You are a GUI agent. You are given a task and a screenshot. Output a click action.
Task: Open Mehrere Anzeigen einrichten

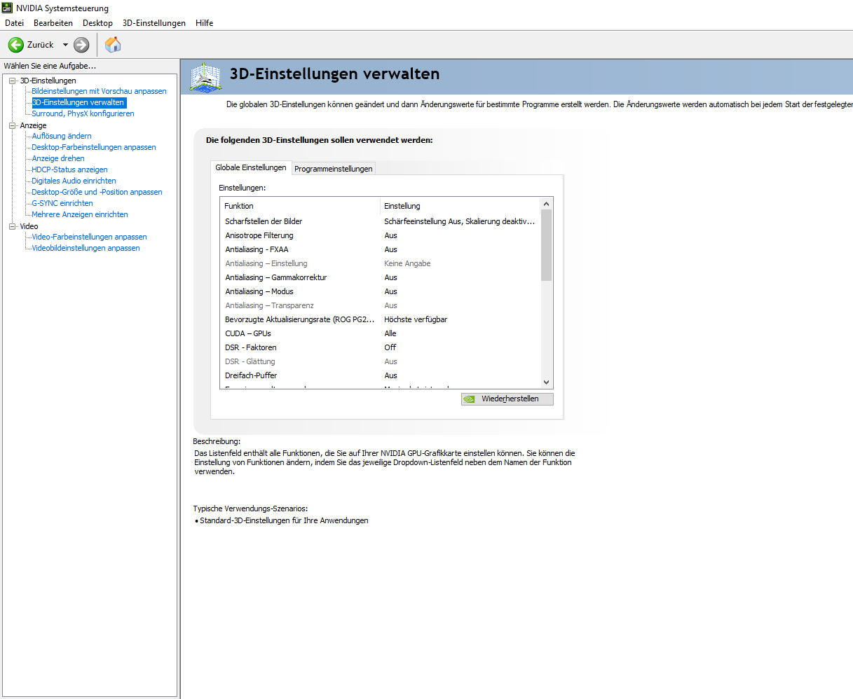pyautogui.click(x=80, y=214)
